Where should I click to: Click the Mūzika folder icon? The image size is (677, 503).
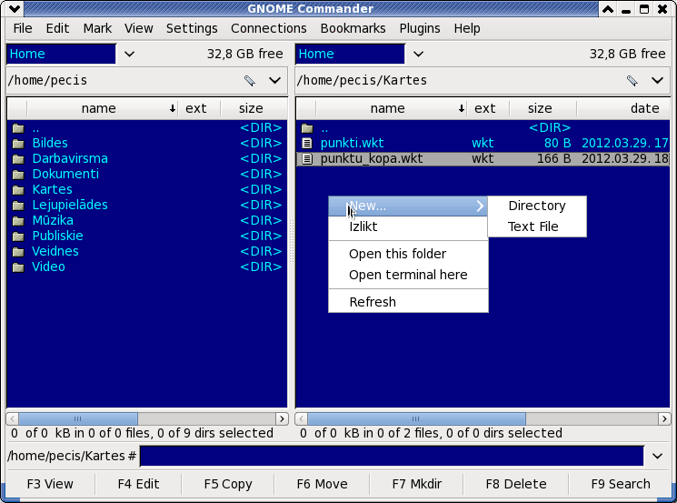(x=18, y=221)
